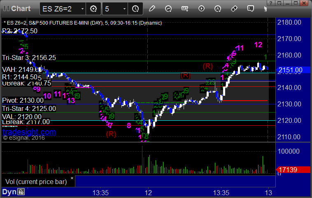
Task: Expand the interval 5 dropdown arrow
Action: tap(124, 9)
